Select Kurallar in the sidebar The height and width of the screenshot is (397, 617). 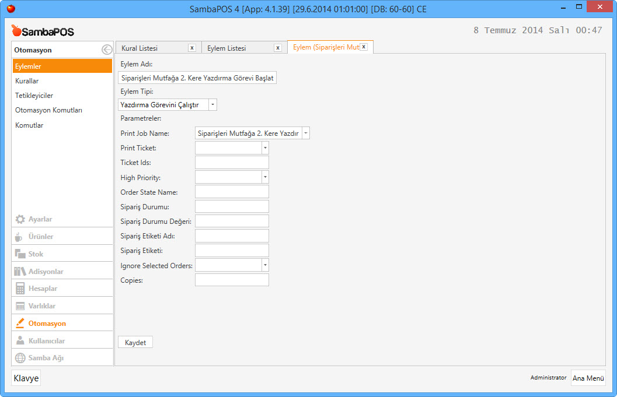[27, 81]
